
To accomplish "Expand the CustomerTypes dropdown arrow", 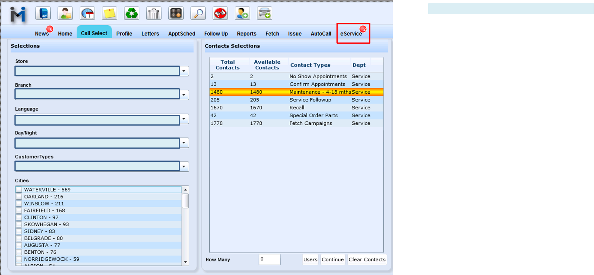I will tap(184, 167).
